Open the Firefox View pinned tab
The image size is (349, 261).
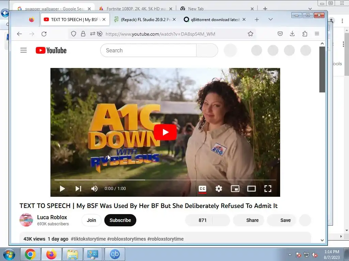click(32, 19)
